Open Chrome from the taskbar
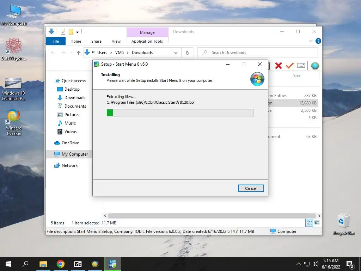 coord(61,264)
